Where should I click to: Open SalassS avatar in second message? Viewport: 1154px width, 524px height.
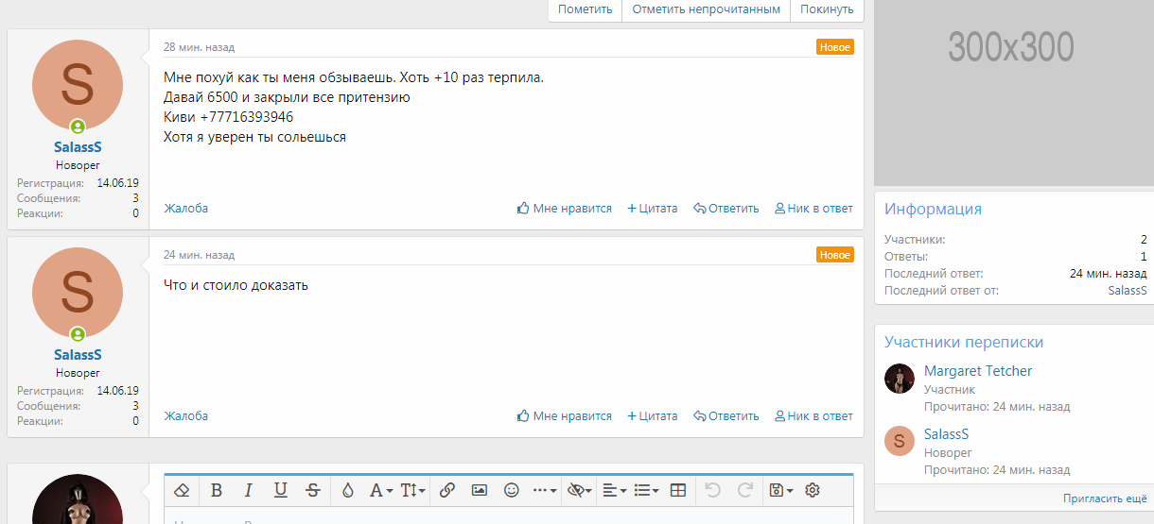pyautogui.click(x=78, y=293)
